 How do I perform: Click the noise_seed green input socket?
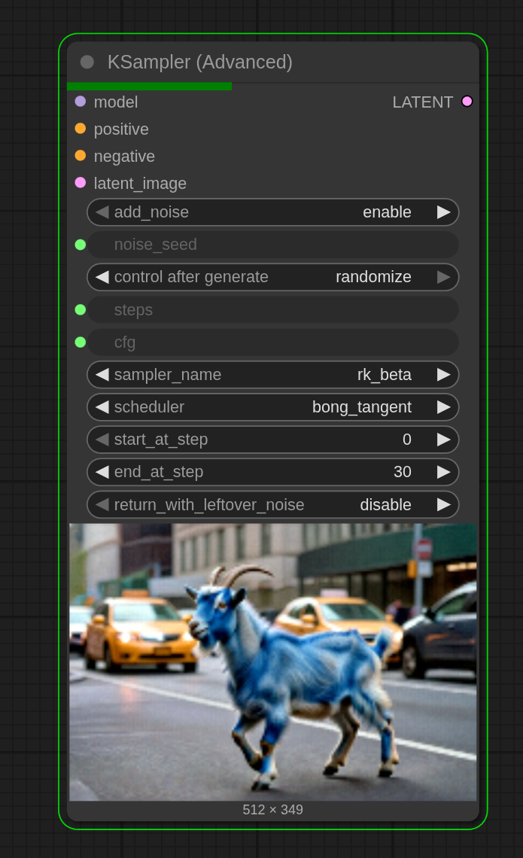tap(81, 245)
